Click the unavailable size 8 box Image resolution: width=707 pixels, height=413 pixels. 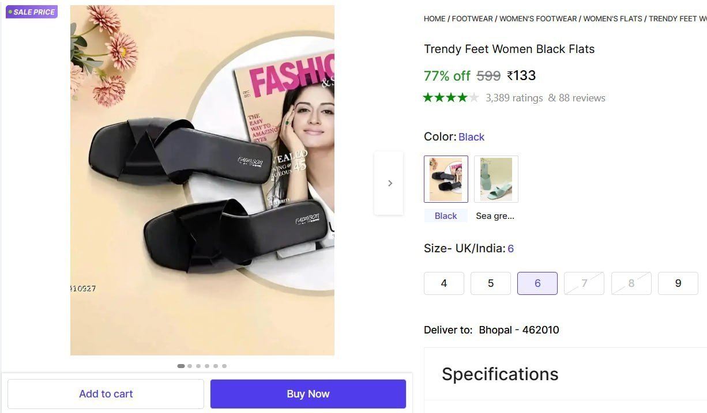click(631, 283)
